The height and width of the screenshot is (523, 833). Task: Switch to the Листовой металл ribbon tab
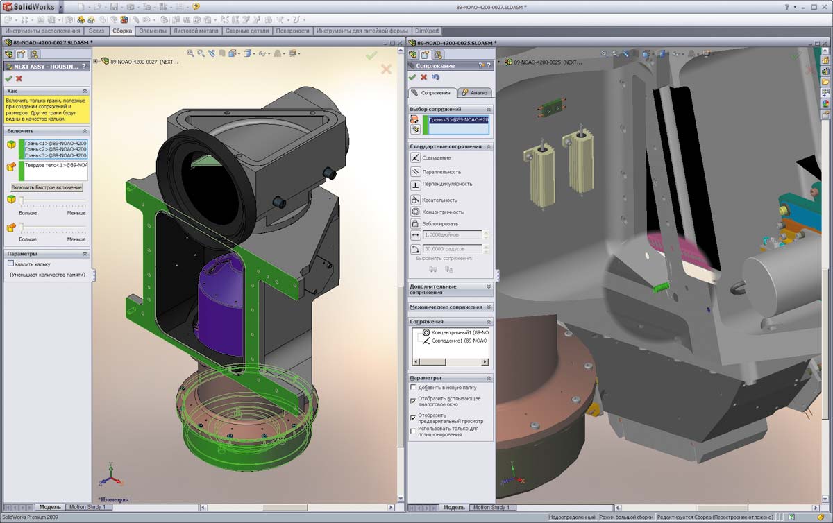196,31
